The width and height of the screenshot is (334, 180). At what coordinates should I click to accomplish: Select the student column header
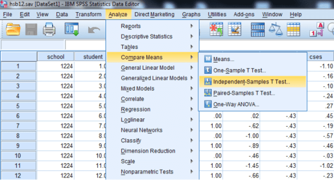[x=90, y=57]
